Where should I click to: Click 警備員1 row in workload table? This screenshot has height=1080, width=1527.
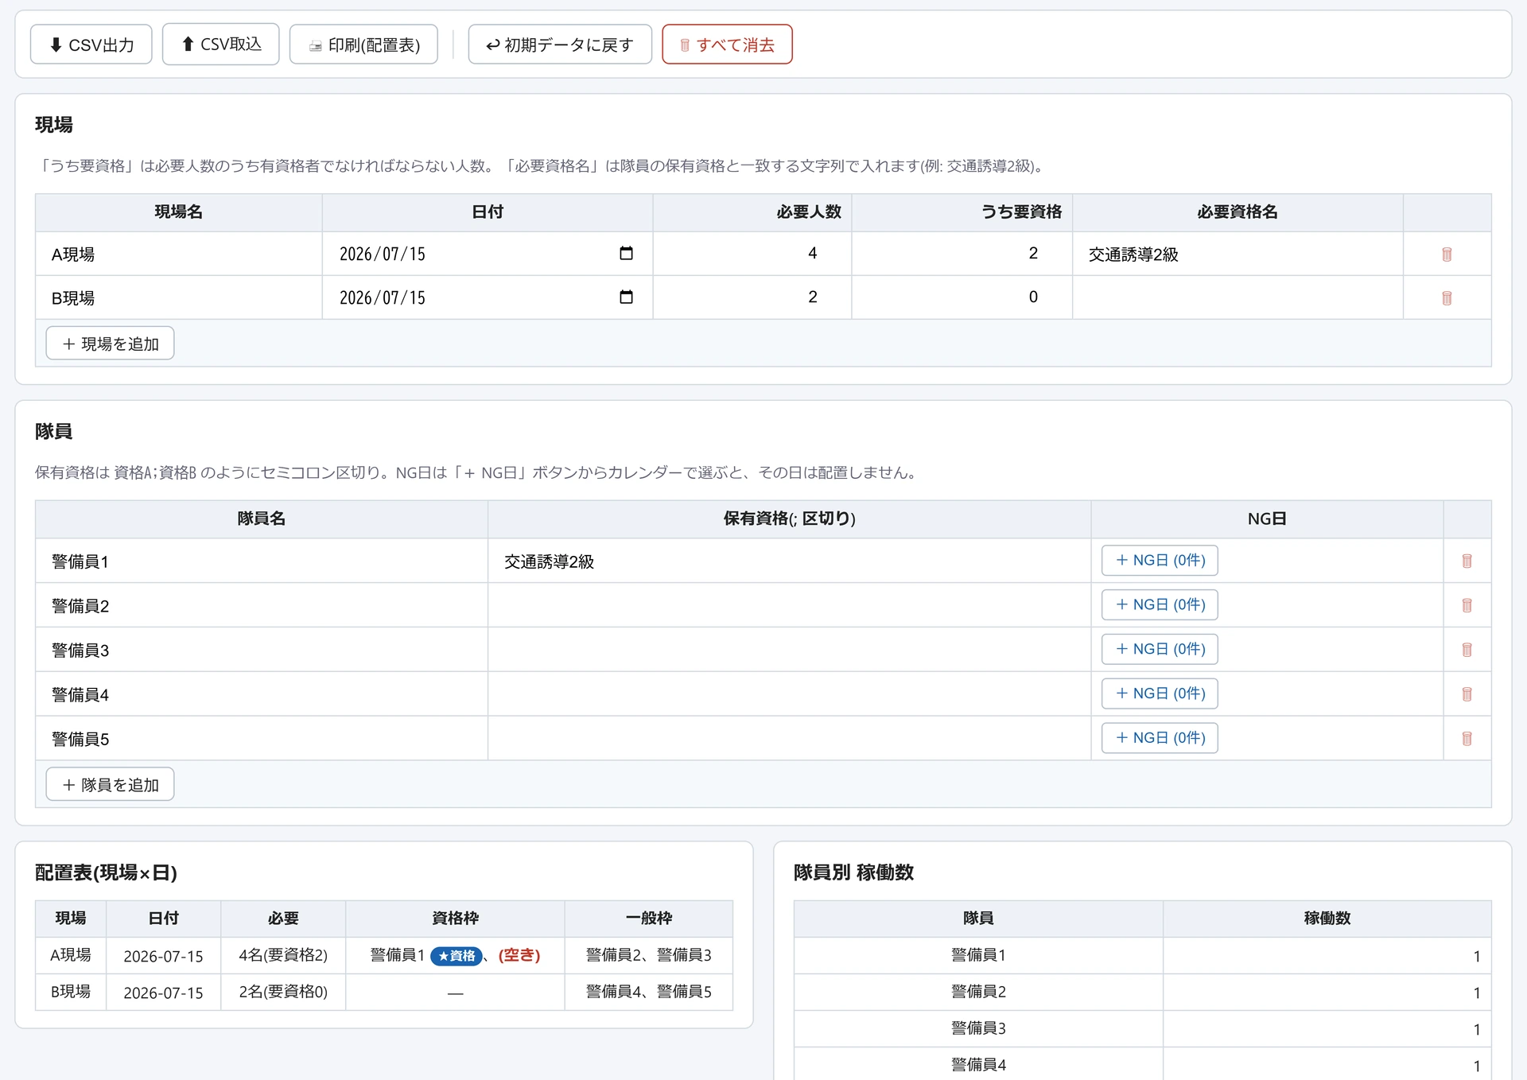(x=1142, y=955)
